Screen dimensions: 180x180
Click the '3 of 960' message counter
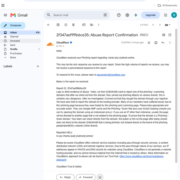coord(144,25)
